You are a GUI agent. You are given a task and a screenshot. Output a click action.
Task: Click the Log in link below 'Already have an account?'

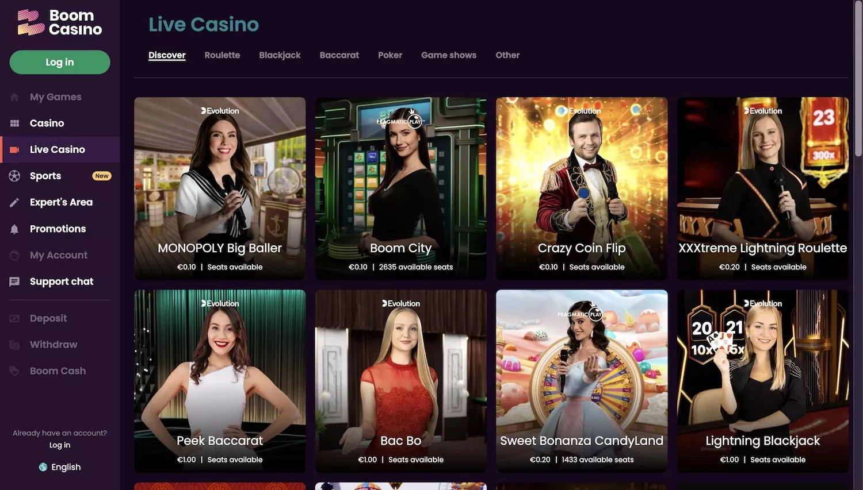[x=60, y=445]
